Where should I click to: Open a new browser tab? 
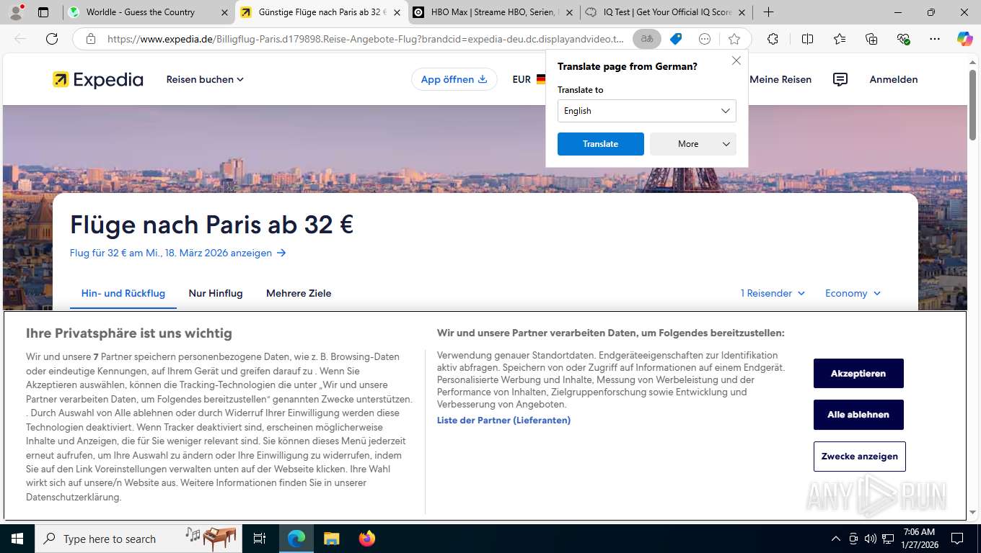click(769, 12)
